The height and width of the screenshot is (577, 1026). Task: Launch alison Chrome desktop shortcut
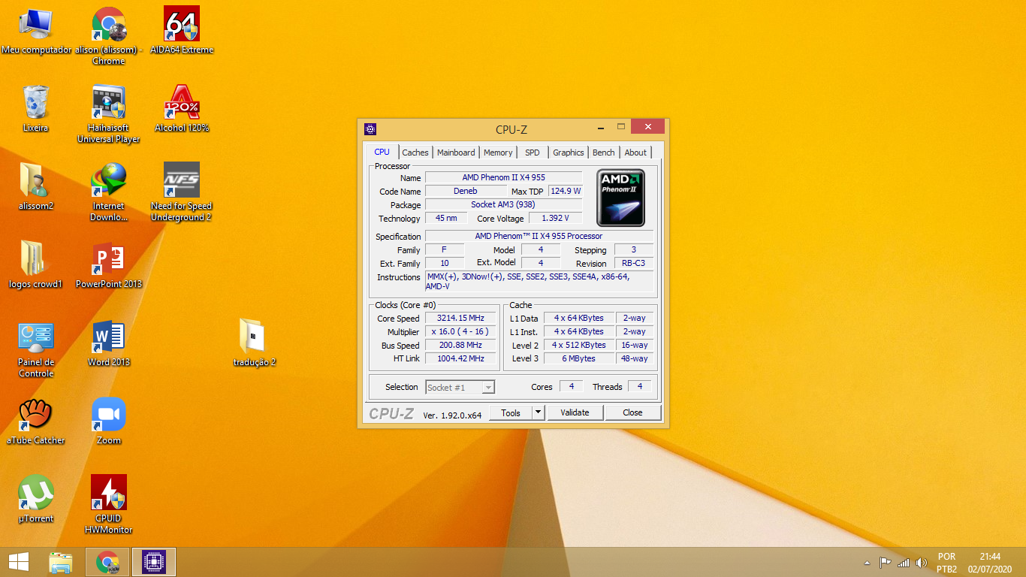(x=109, y=36)
